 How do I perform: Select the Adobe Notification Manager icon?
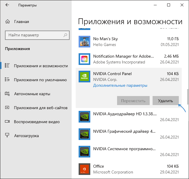pos(84,59)
